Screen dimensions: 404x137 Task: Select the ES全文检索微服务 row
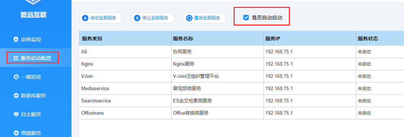[x=242, y=101]
